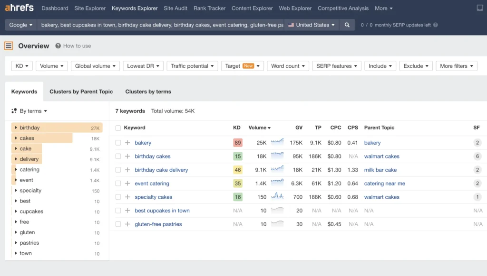Open the sidebar hamburger menu icon
Screen dimensions: 487x276
coord(9,46)
